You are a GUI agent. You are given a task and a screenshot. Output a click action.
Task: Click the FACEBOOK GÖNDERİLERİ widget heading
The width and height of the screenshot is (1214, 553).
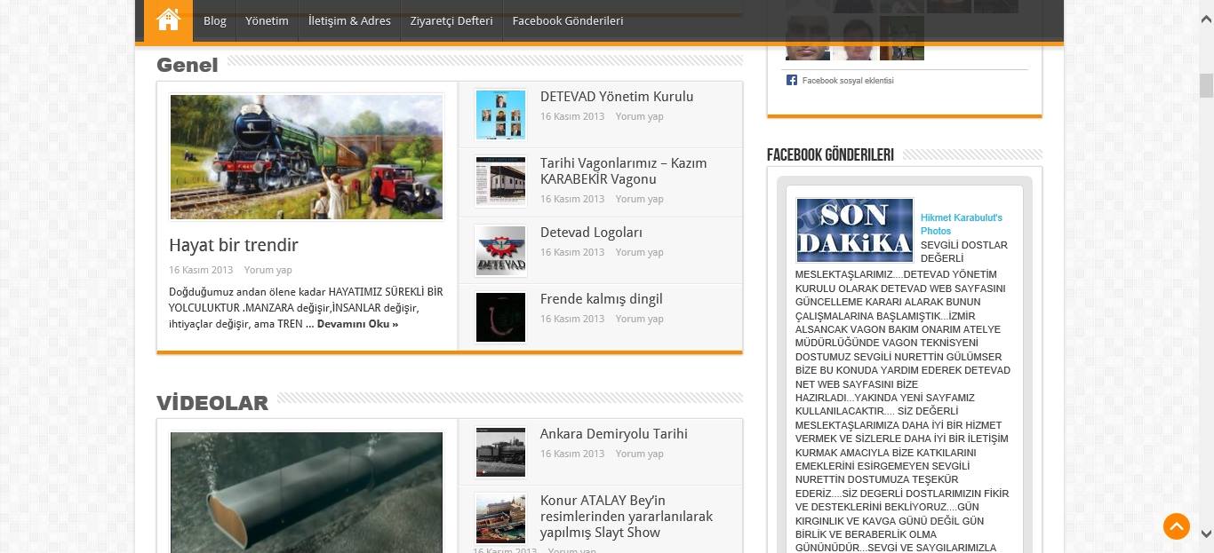click(x=830, y=154)
